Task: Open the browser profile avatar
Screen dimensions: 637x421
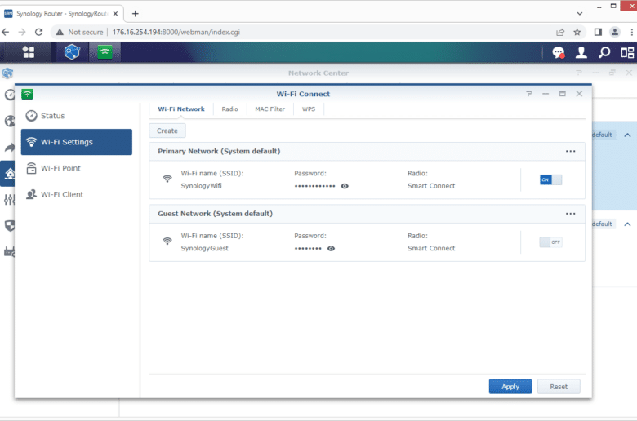Action: tap(615, 32)
